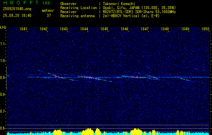Viewport: 212px width, 135px height.
Task: Click the meteor count 37
Action: click(49, 16)
